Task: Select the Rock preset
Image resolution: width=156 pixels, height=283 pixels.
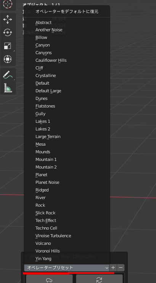Action: [67, 205]
